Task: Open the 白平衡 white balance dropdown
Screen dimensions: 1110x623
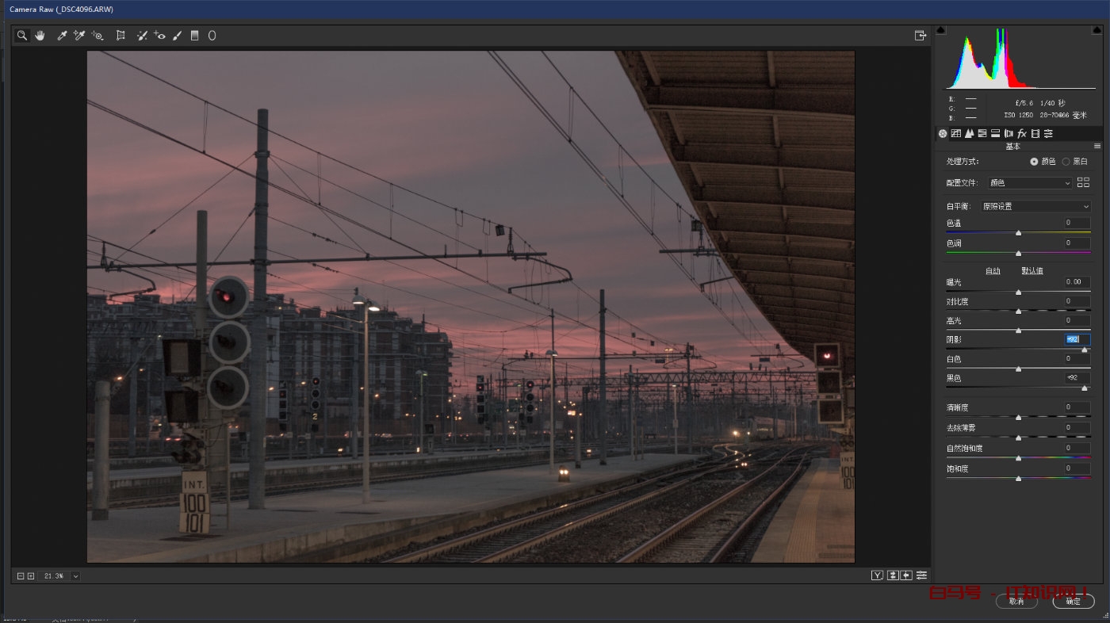Action: coord(1035,206)
